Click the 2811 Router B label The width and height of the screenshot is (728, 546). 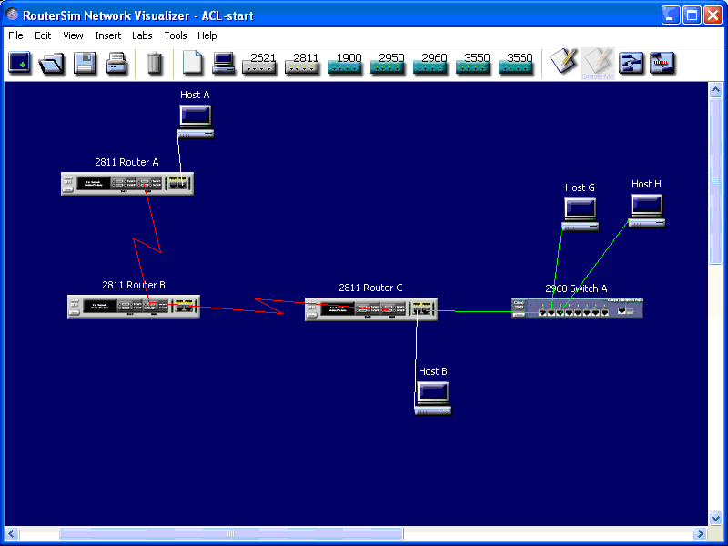(134, 285)
